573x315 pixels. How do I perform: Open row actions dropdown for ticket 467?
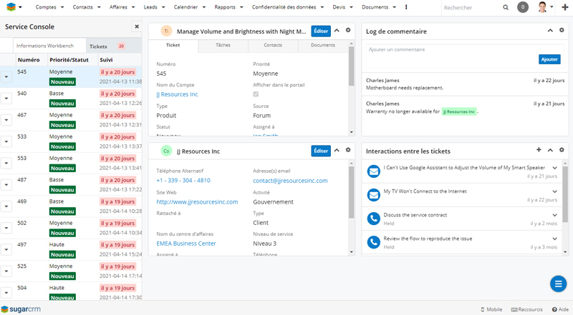pos(6,120)
